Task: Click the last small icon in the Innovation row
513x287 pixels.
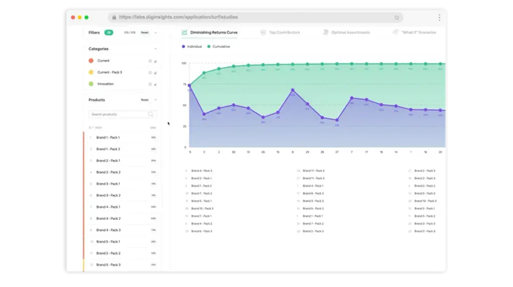Action: [155, 84]
